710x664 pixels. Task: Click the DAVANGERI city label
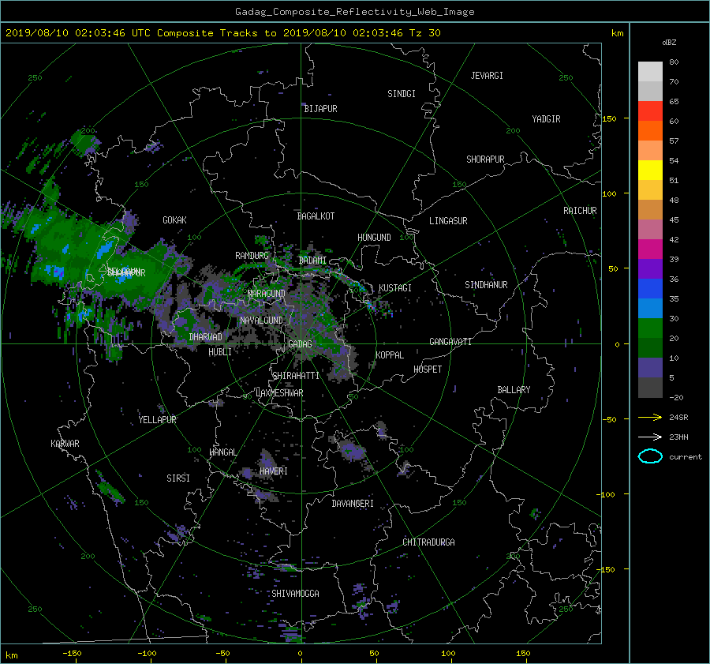(353, 504)
